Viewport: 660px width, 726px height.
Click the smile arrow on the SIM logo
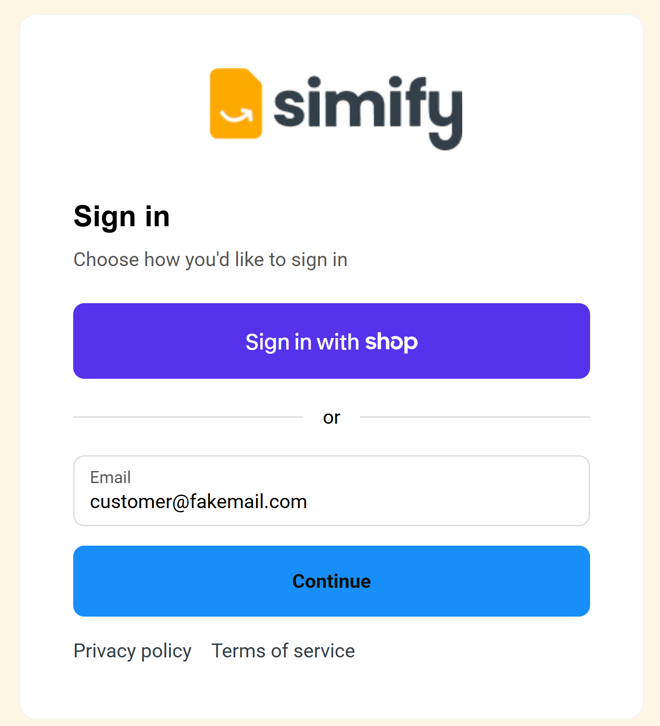tap(236, 116)
